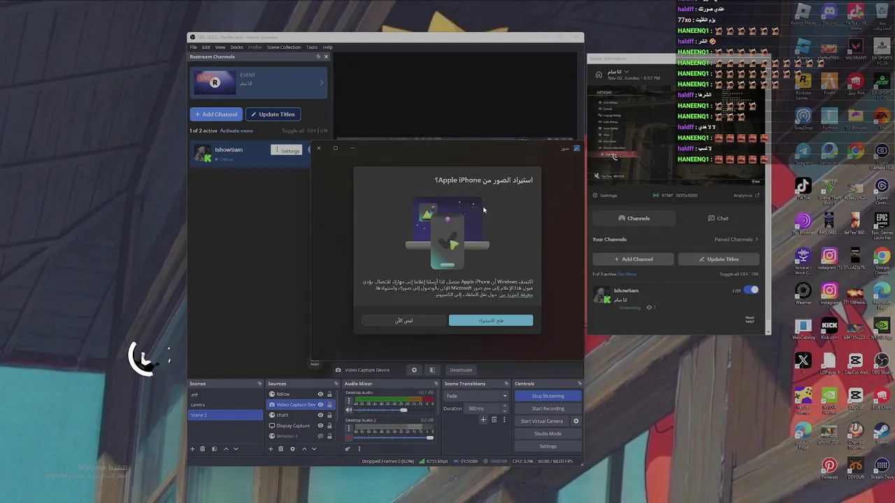Screen dimensions: 895x503
Task: Enable Studio Mode
Action: tap(548, 434)
